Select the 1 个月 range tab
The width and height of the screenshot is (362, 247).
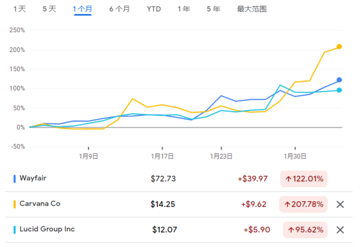tap(82, 9)
